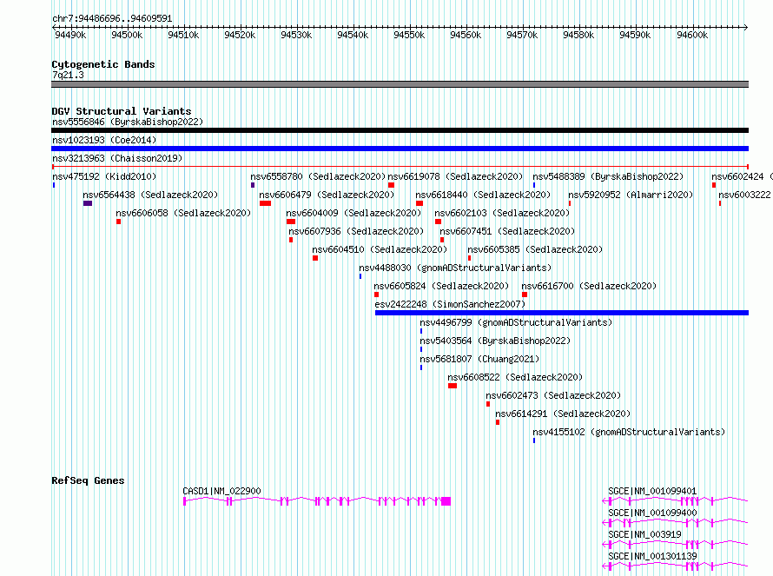
Task: Select the nsv6606479 red variant block
Action: [265, 203]
